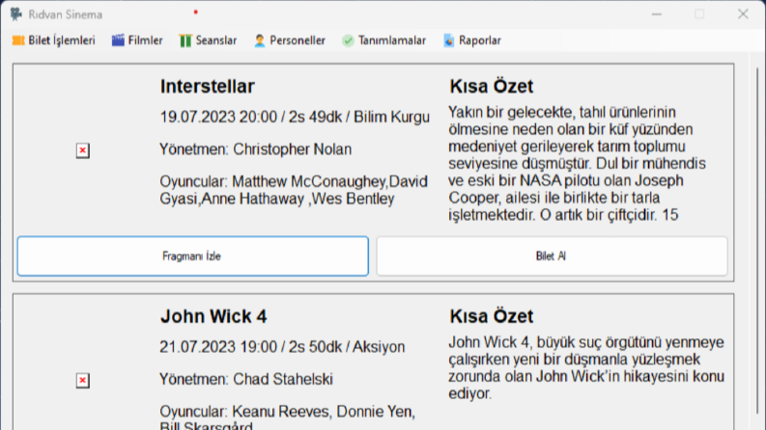Click the Interstellar summary paragraph
This screenshot has height=430, width=766.
pyautogui.click(x=577, y=163)
